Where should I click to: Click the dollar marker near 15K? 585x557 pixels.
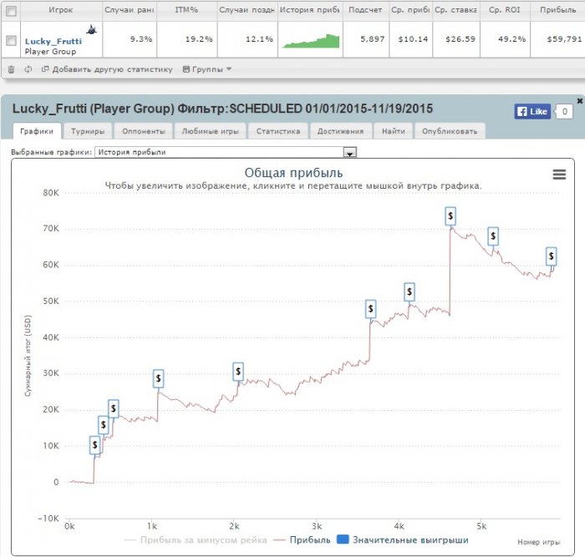point(104,425)
